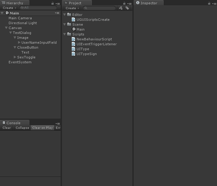The image size is (217, 186).
Task: Select the UITypeSign script name
Action: [x=87, y=54]
